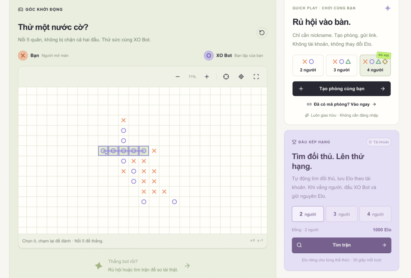Click the restart game circular arrow icon

click(x=262, y=33)
